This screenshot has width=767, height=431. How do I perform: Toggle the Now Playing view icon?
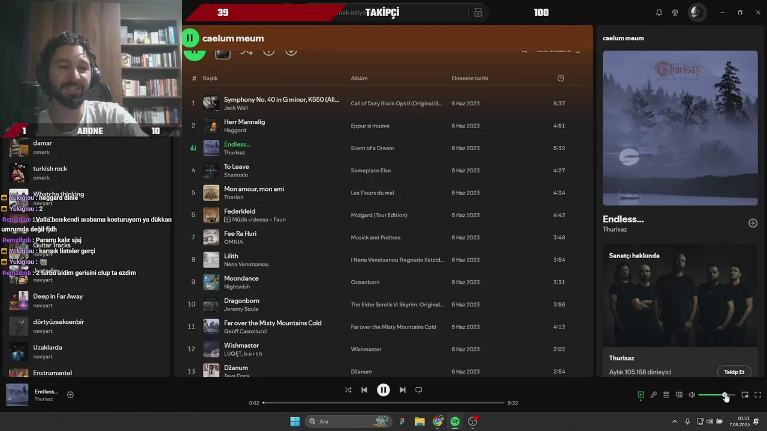point(641,395)
